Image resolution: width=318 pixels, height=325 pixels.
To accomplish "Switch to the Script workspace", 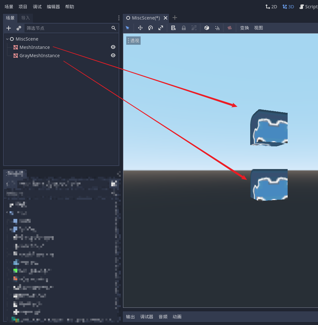I will point(308,7).
